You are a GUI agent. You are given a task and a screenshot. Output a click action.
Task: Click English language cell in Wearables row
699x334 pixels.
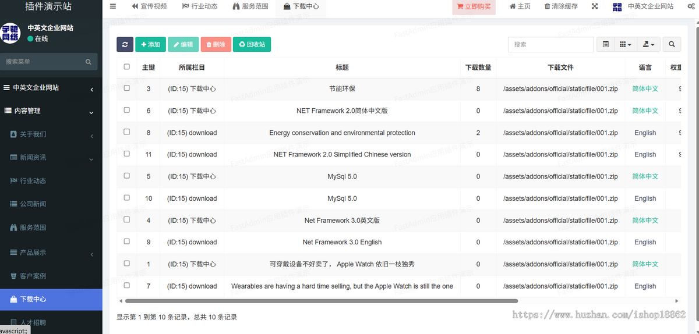coord(645,286)
